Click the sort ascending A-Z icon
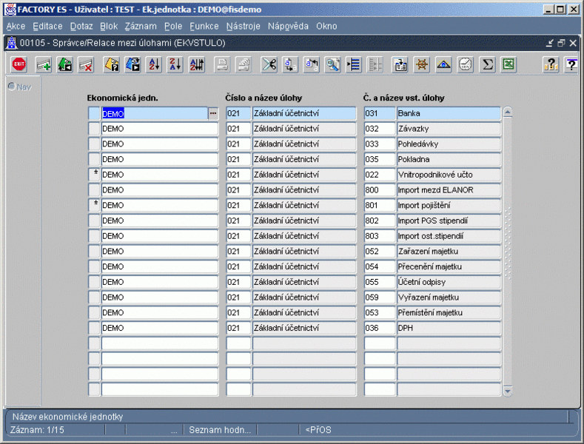Viewport: 584px width, 444px height. [154, 65]
